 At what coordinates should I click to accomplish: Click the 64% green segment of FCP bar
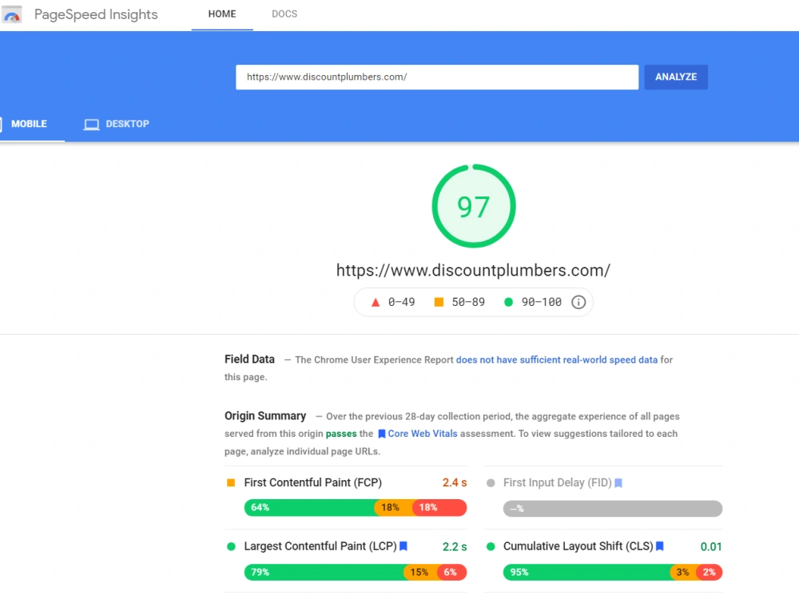click(310, 507)
